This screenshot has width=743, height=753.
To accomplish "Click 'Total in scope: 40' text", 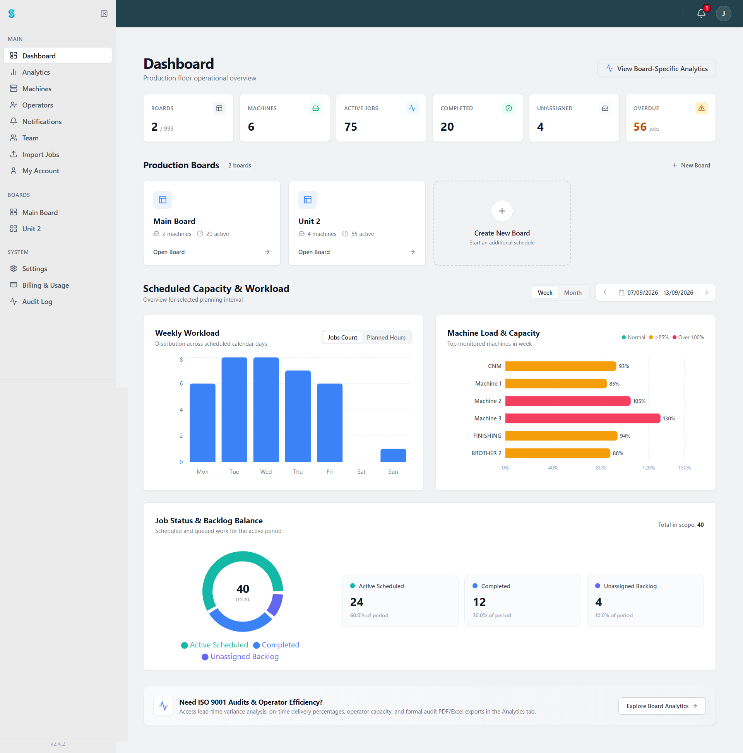I will tap(681, 525).
